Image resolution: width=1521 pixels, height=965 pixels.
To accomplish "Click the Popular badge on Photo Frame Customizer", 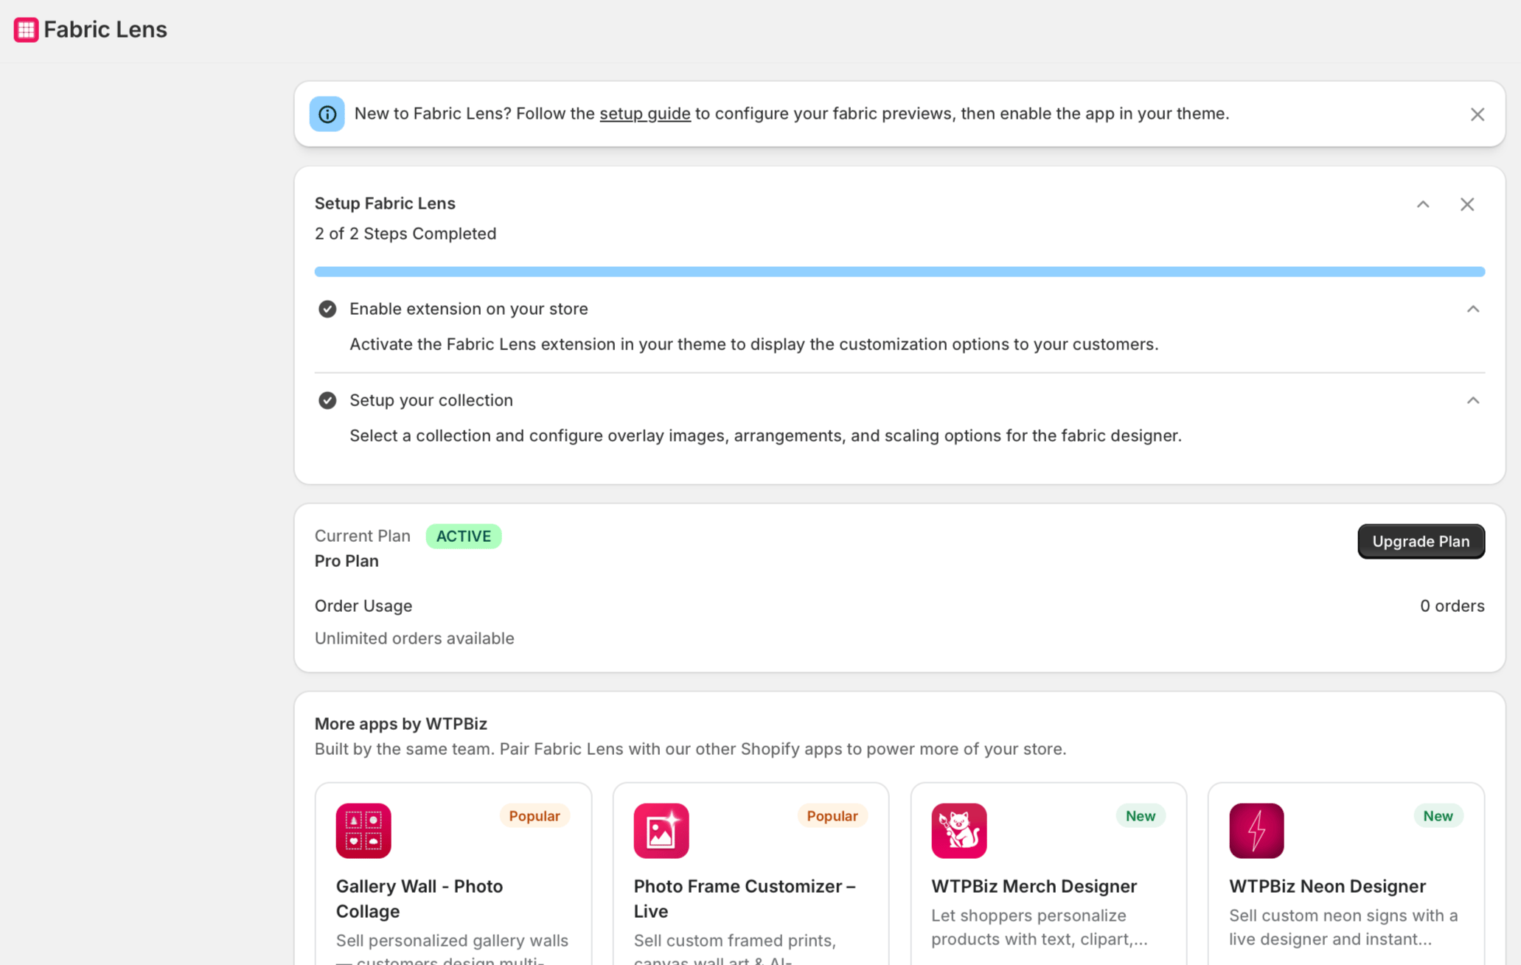I will 832,815.
